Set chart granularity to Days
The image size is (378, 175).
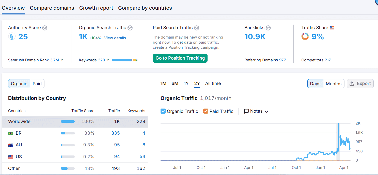(x=315, y=84)
